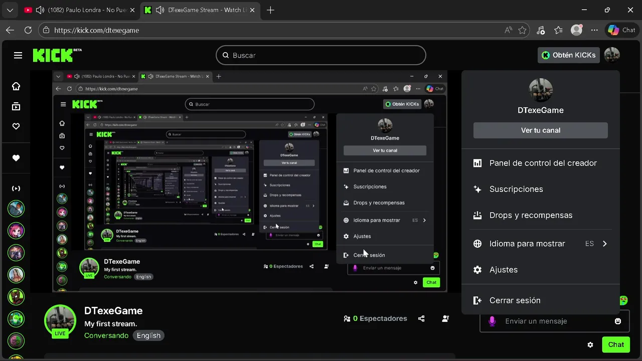The width and height of the screenshot is (642, 361).
Task: Open the Conversando category link
Action: tap(106, 335)
